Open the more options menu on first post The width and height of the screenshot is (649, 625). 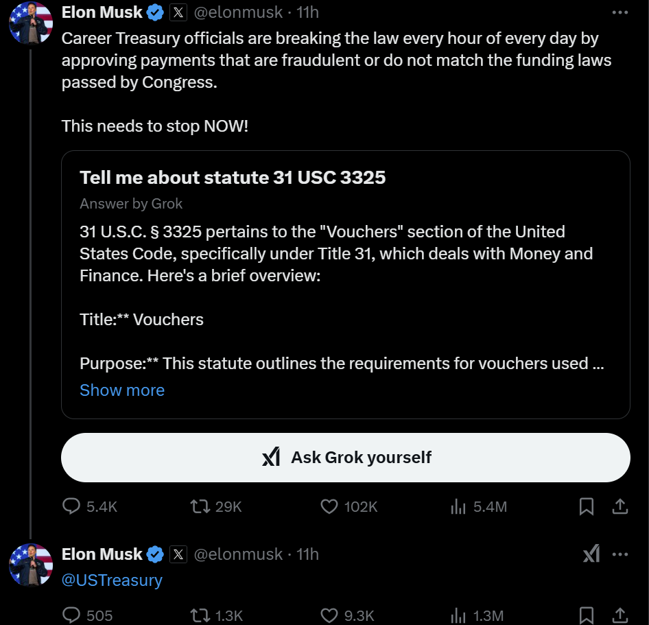(x=619, y=12)
